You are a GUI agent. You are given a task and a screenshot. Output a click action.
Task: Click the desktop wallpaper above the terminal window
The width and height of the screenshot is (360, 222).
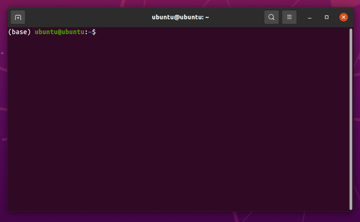pos(180,3)
